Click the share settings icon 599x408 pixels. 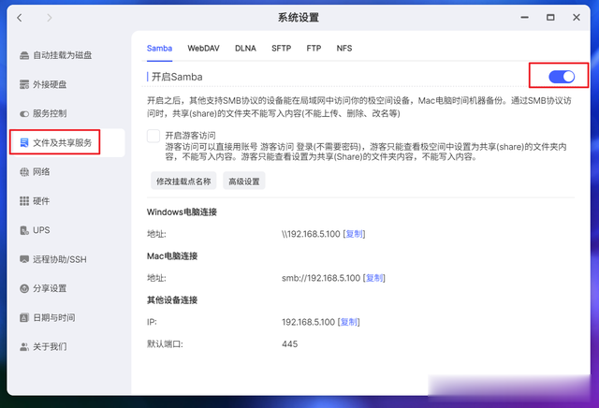point(24,288)
